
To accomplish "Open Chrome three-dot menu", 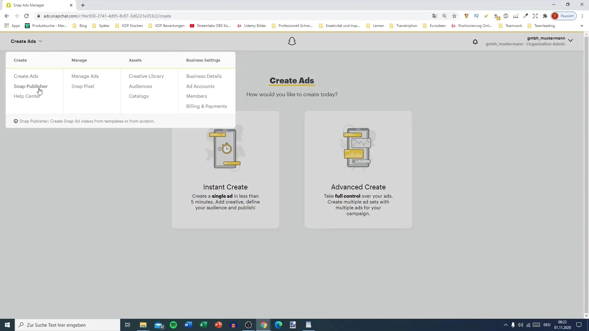I will pos(583,16).
